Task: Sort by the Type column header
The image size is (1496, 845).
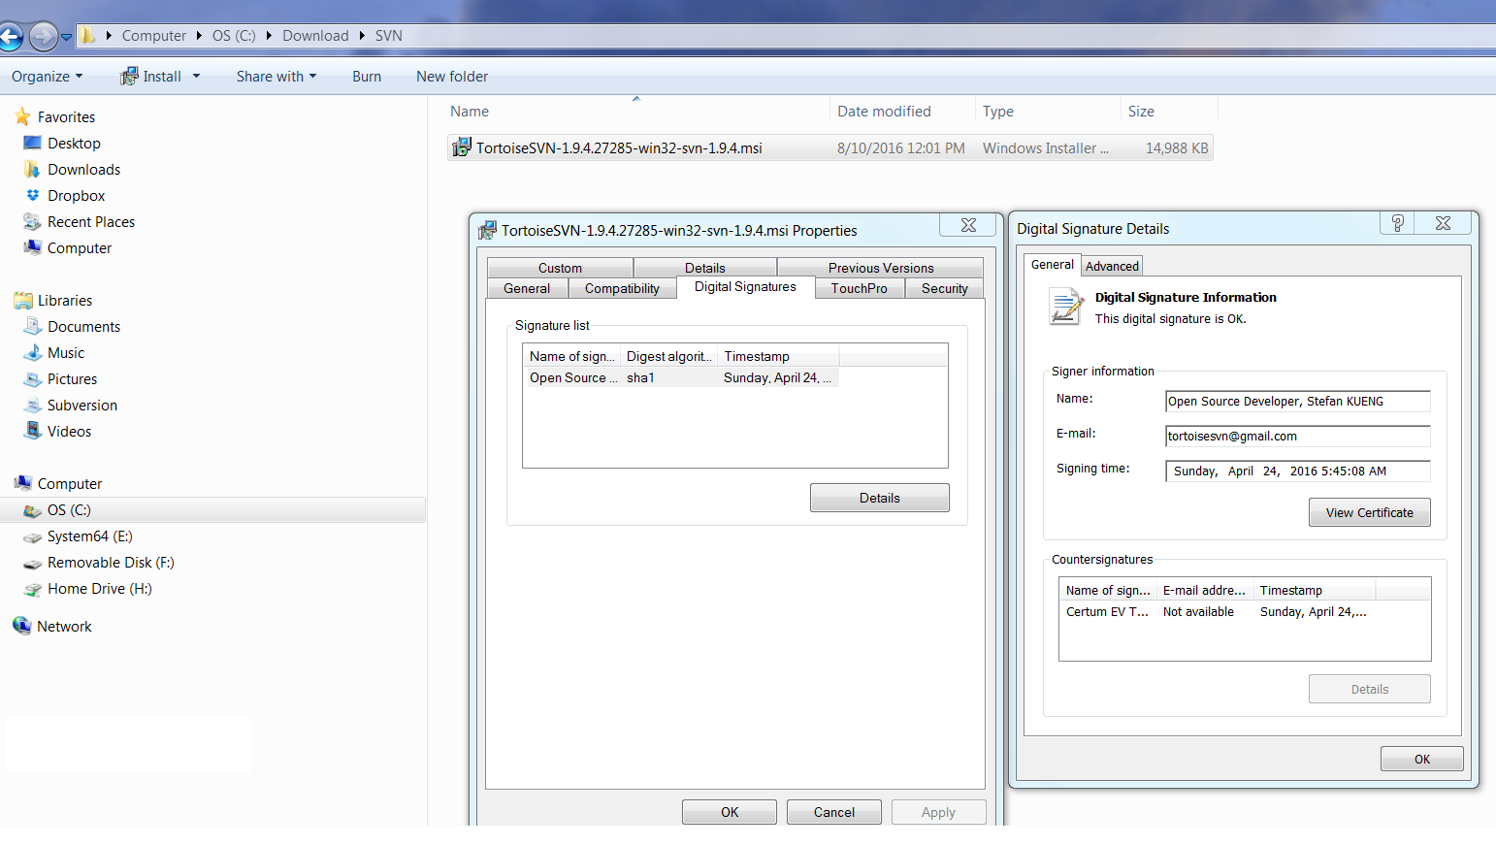Action: point(1048,112)
